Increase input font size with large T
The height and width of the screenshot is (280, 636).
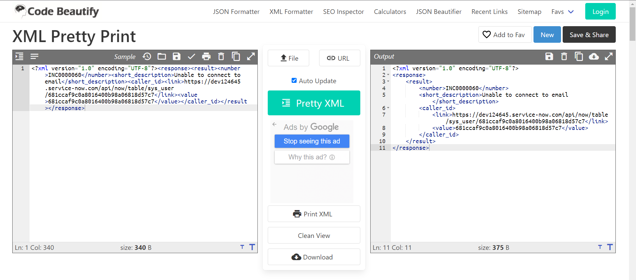[252, 247]
